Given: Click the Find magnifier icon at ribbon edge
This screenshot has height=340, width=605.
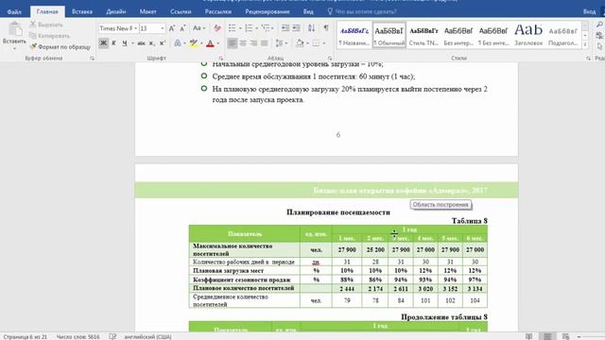Looking at the screenshot, I should coord(599,25).
